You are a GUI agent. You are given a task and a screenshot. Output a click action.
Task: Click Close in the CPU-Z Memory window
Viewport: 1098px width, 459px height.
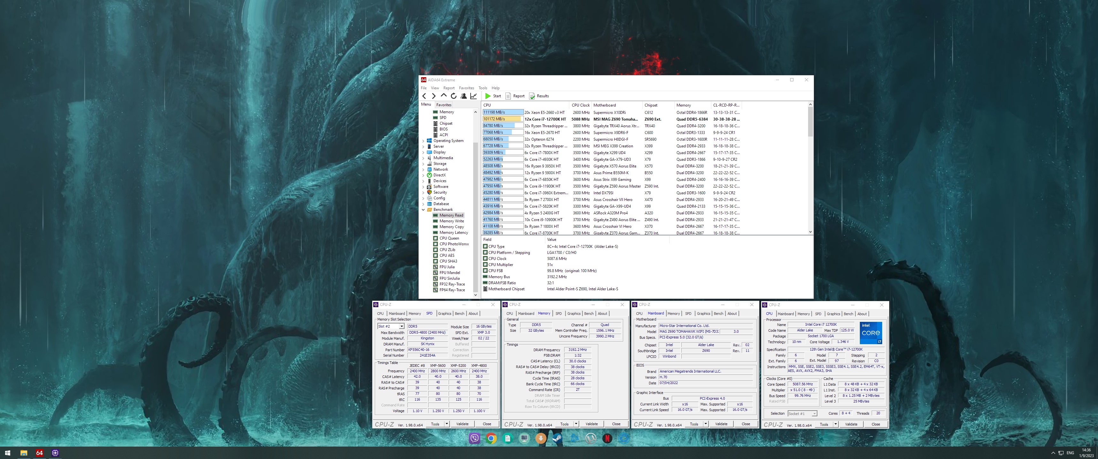click(x=616, y=424)
